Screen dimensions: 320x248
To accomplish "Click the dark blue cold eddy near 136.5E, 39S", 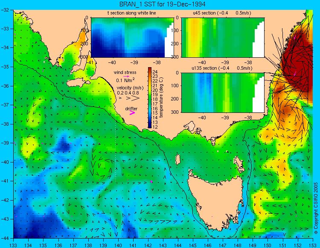I will 64,145.
